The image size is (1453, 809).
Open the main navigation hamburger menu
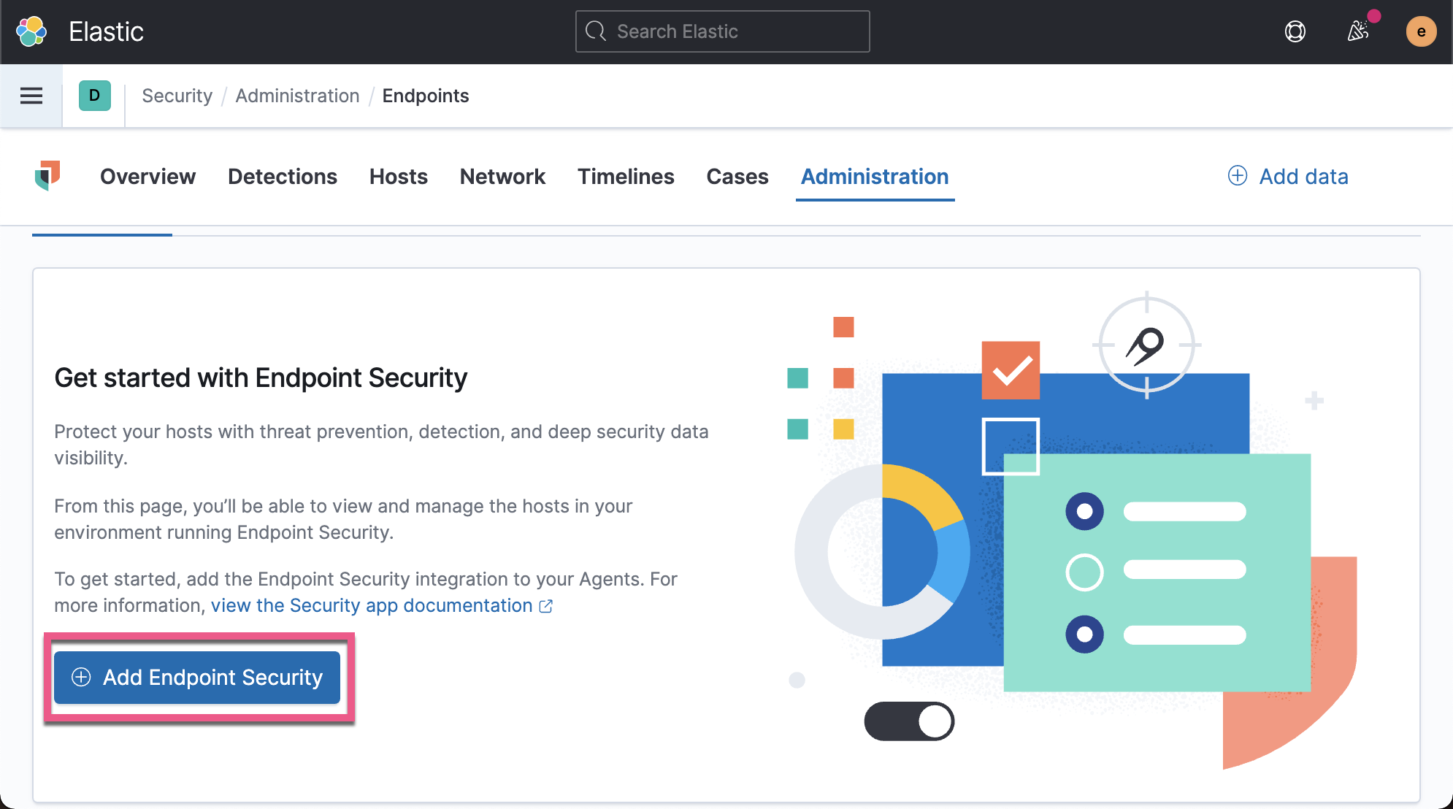coord(31,95)
